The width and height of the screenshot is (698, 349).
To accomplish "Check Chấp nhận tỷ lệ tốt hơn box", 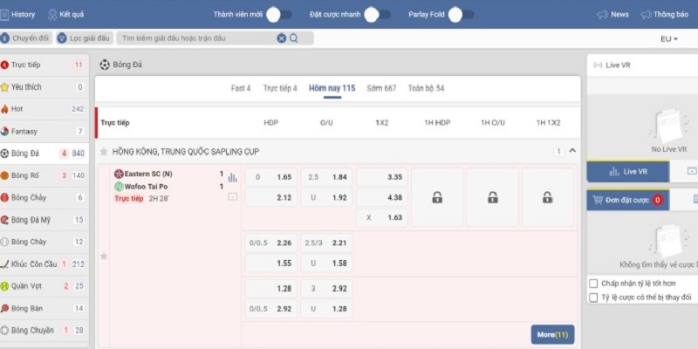I will pyautogui.click(x=593, y=284).
